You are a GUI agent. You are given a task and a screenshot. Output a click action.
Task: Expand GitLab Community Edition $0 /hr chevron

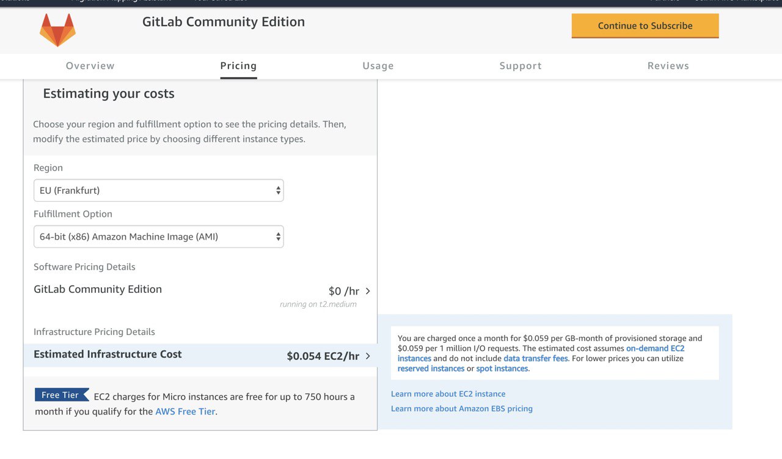coord(368,291)
